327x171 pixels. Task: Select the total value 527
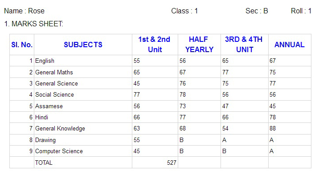(x=172, y=163)
